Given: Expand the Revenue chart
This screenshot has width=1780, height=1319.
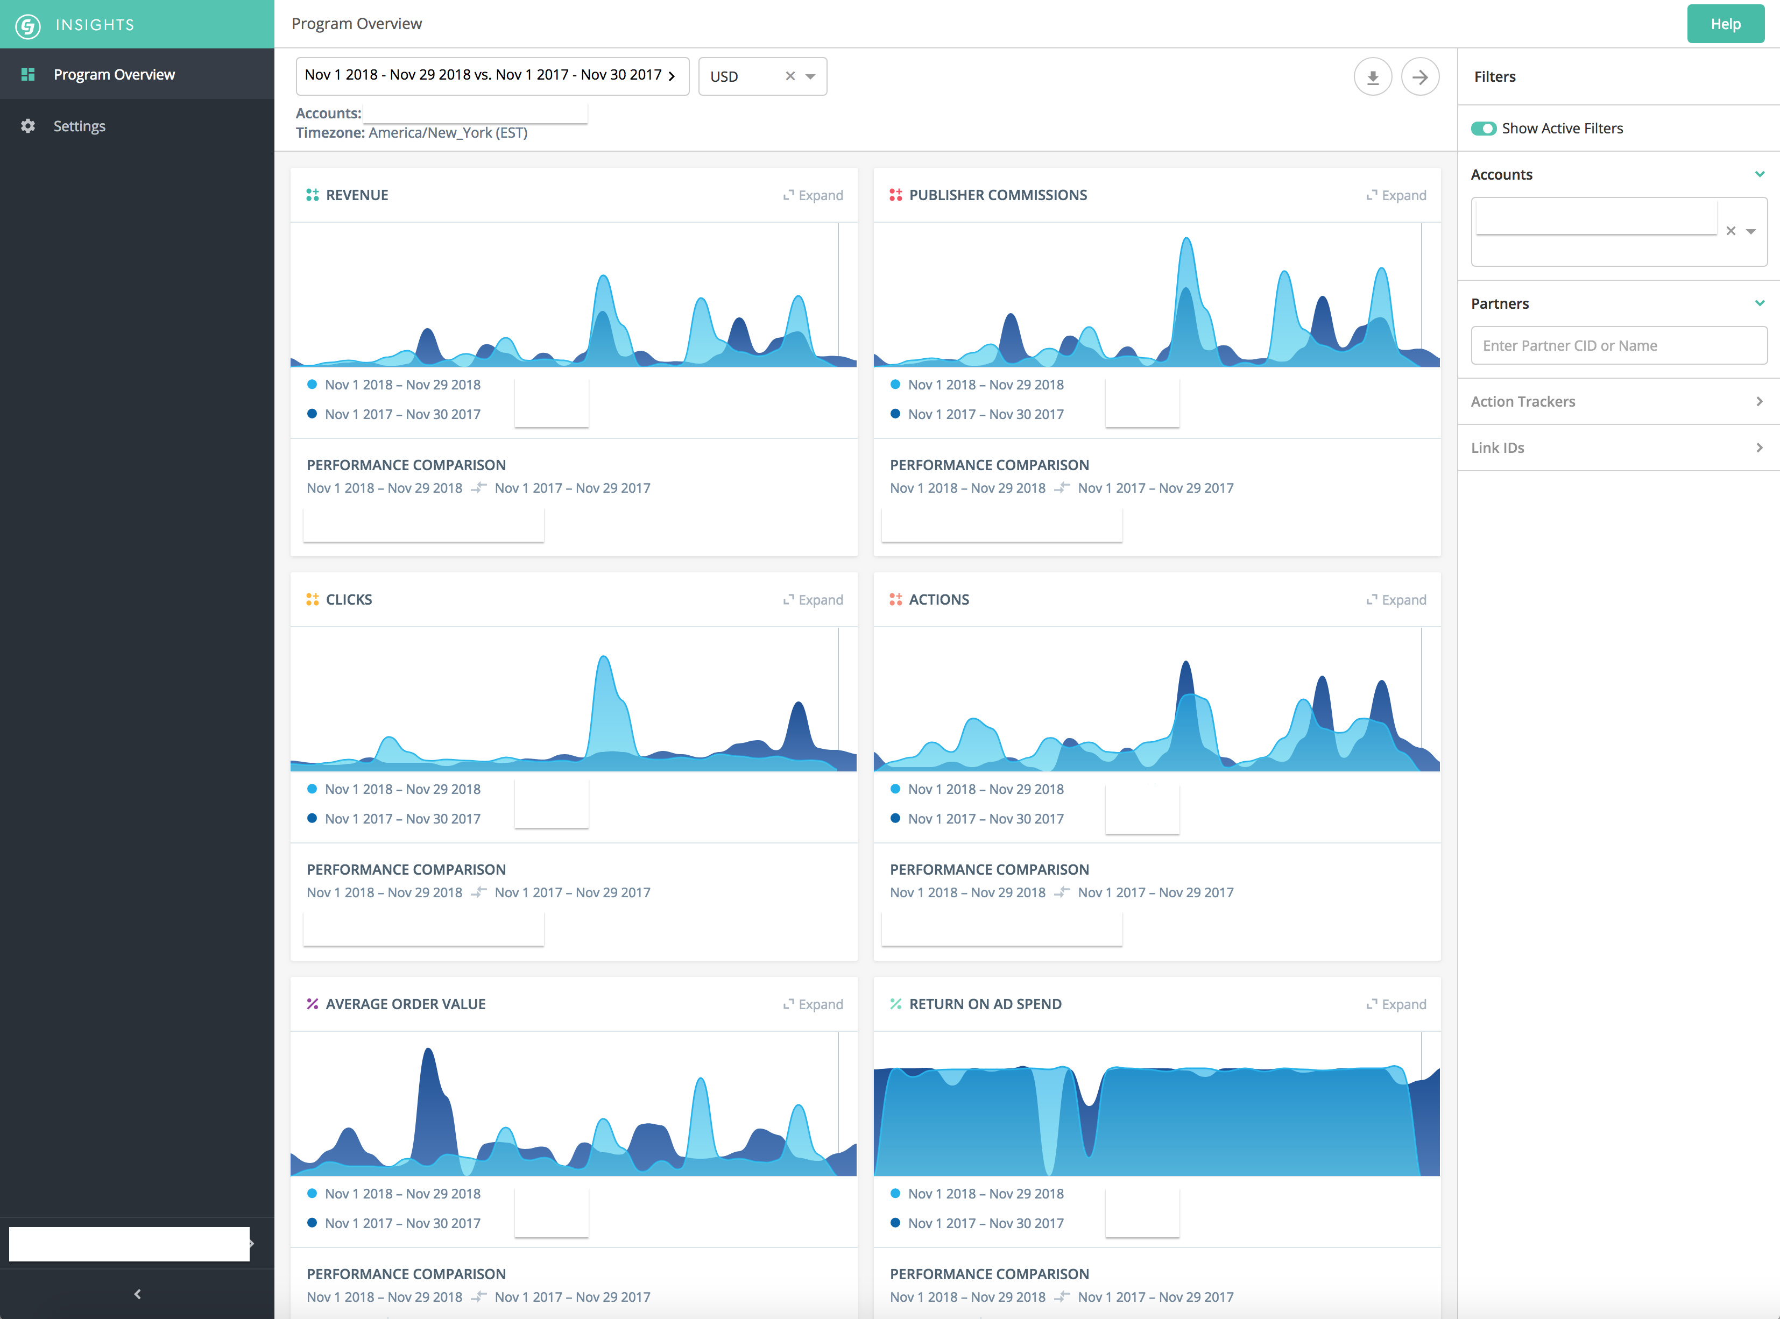Looking at the screenshot, I should [x=813, y=196].
